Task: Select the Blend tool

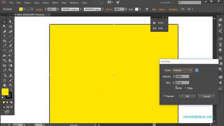Action: pos(10,70)
